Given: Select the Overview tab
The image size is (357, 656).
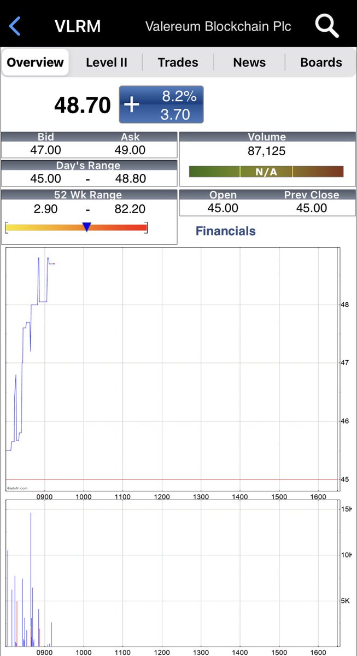Looking at the screenshot, I should (x=35, y=62).
